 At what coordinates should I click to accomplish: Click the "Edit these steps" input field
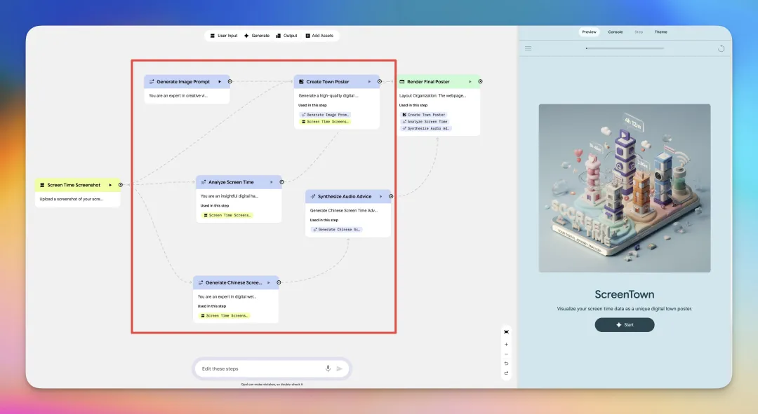(260, 368)
